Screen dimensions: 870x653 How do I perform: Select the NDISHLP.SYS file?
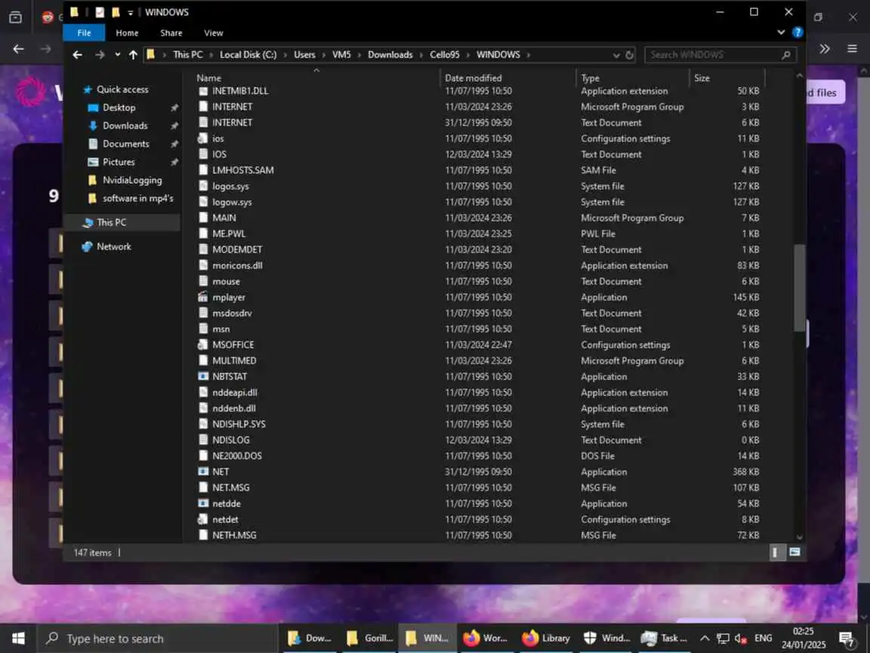tap(239, 424)
